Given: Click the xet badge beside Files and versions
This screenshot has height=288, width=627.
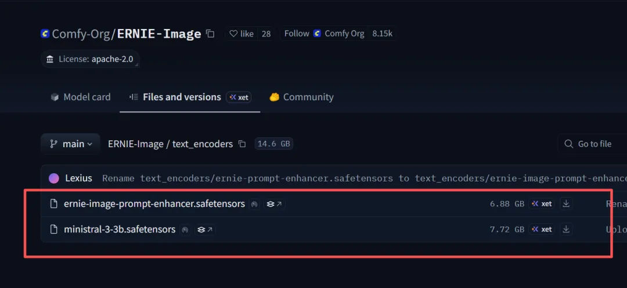Looking at the screenshot, I should [239, 97].
